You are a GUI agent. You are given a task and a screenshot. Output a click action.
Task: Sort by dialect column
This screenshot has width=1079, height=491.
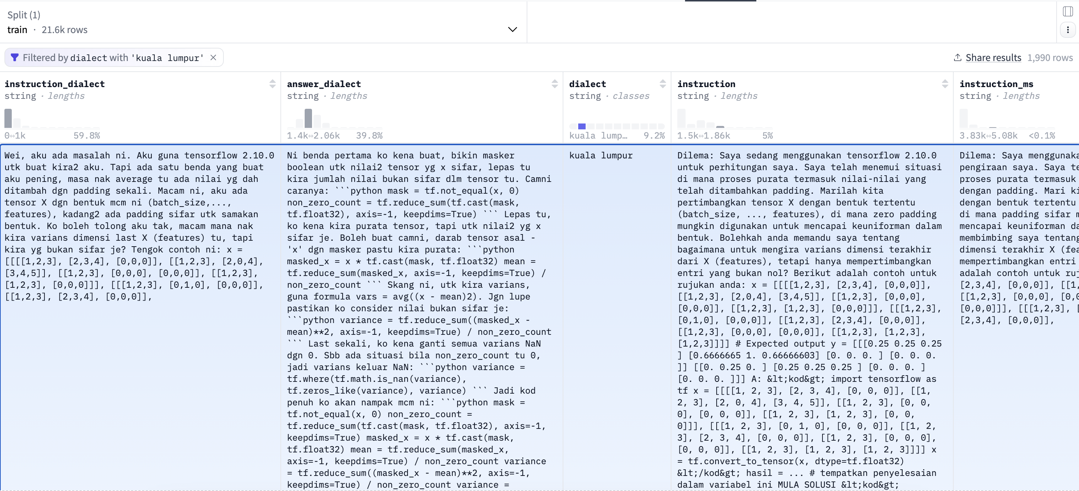663,84
